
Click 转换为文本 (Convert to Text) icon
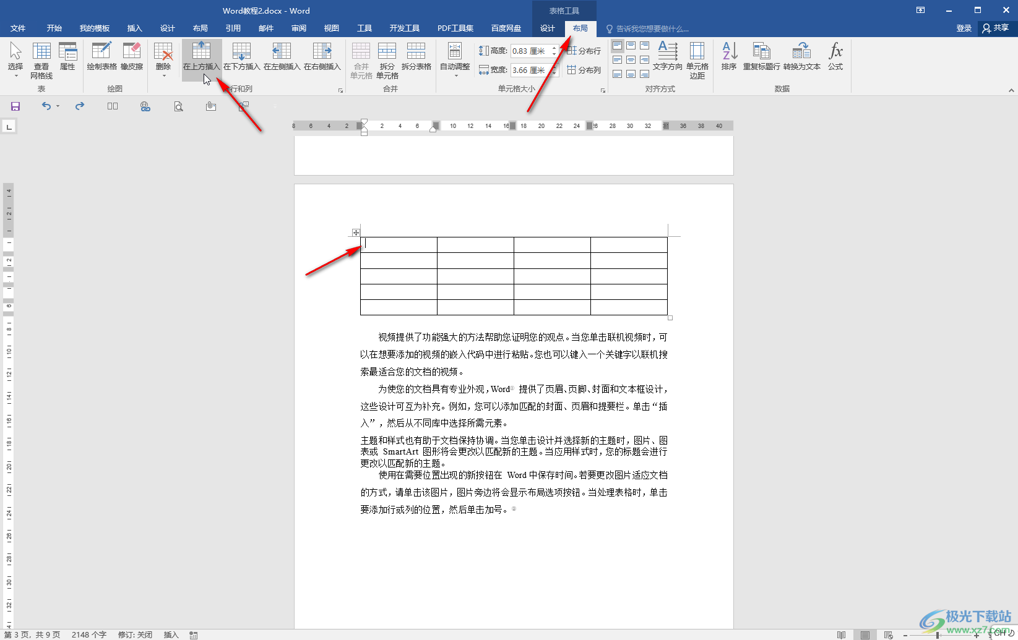[802, 56]
